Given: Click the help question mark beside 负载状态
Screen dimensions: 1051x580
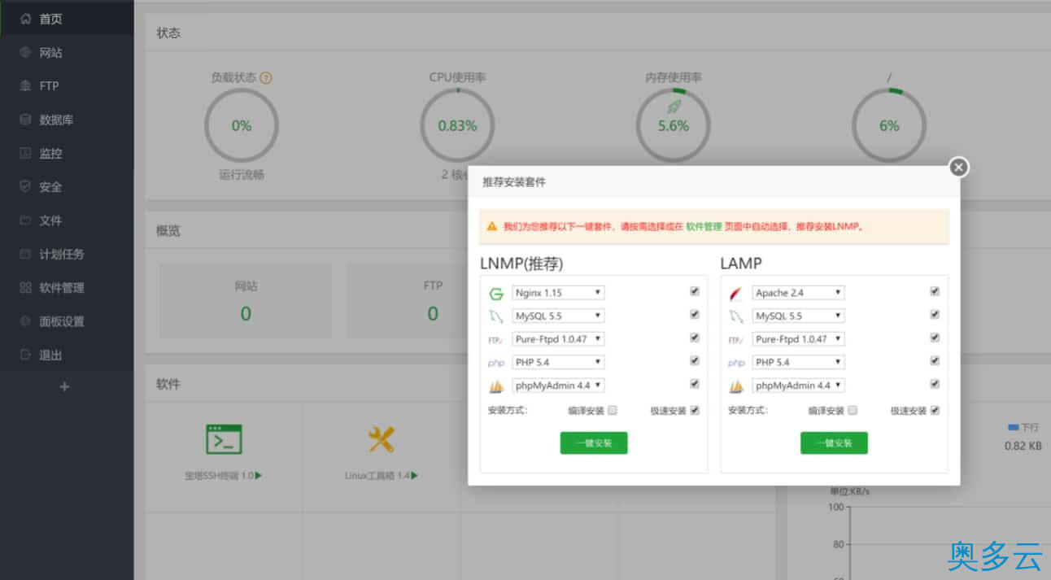Looking at the screenshot, I should pyautogui.click(x=266, y=78).
